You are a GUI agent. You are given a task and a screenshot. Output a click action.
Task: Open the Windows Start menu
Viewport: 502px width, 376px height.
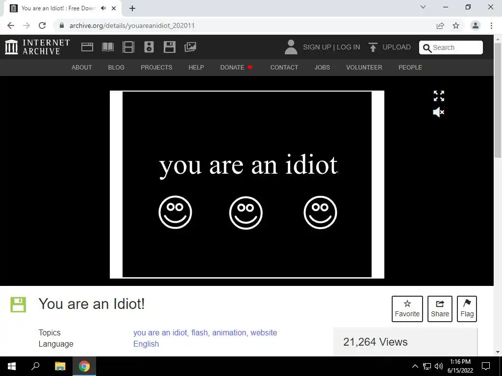point(12,366)
